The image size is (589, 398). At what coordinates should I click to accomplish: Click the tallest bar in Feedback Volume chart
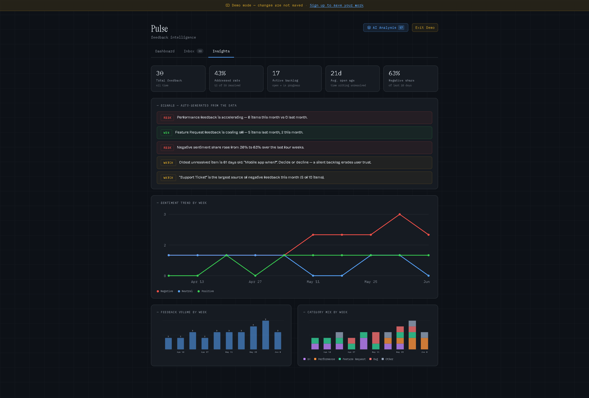(x=266, y=335)
